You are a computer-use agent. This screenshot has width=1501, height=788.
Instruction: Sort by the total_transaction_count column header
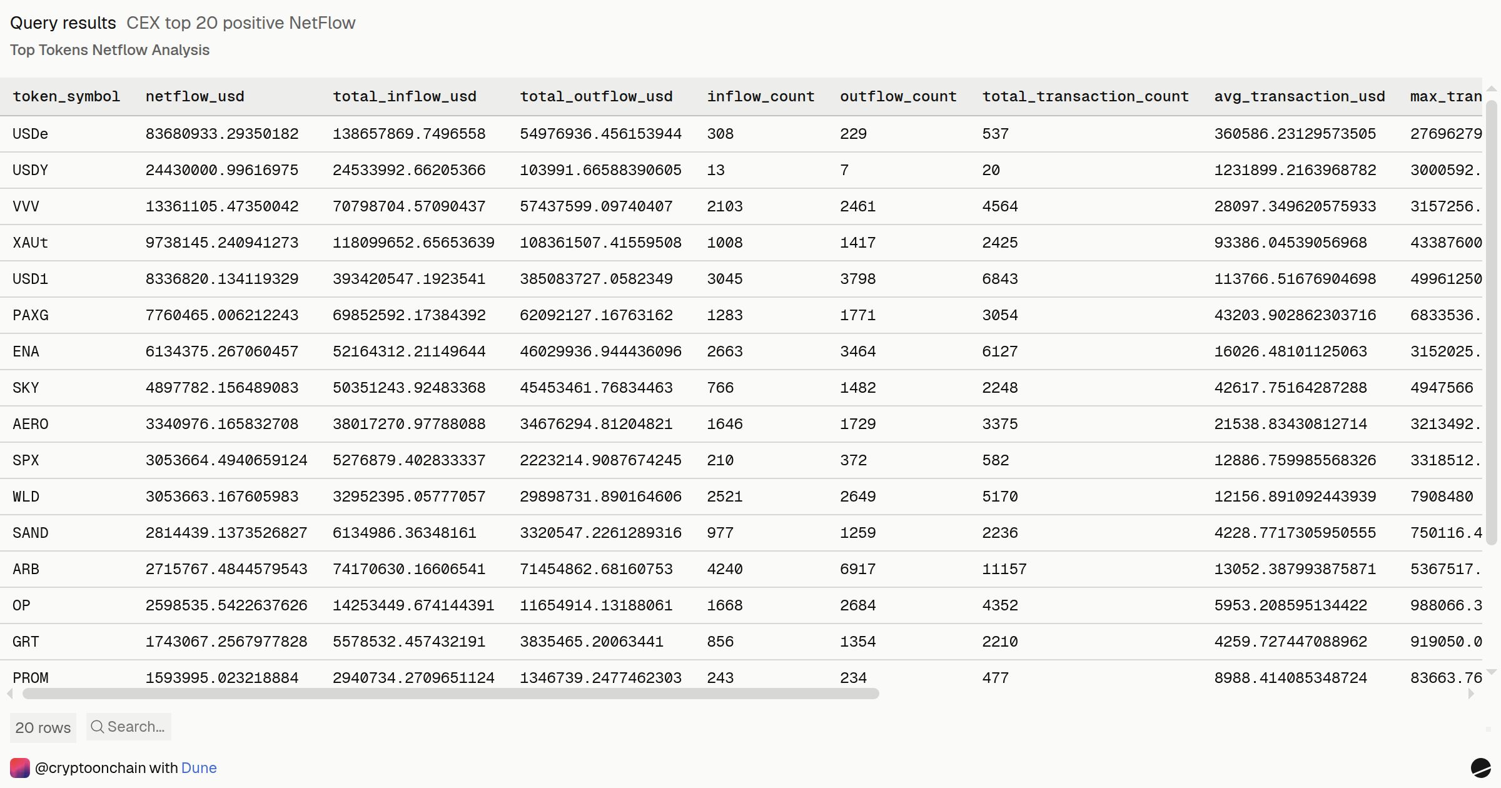click(1086, 96)
